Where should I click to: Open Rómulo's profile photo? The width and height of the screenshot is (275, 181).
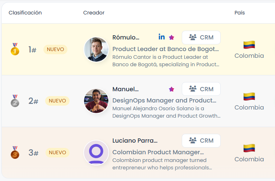point(96,49)
